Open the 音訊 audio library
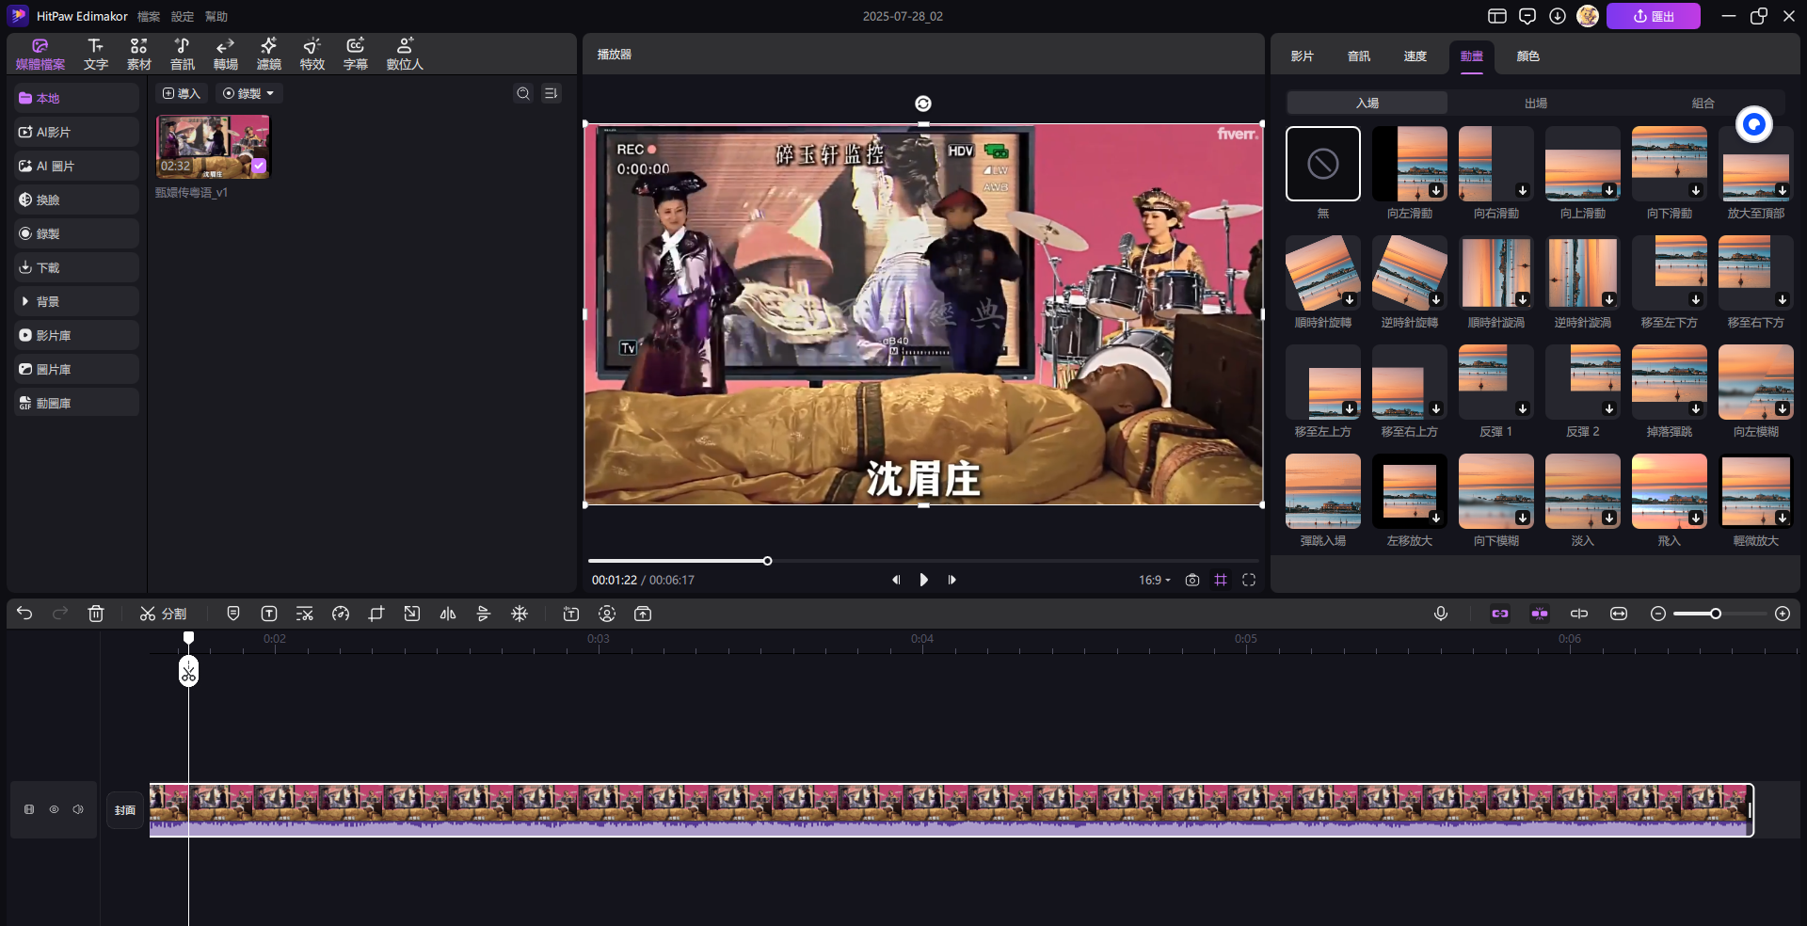1807x926 pixels. pos(182,55)
